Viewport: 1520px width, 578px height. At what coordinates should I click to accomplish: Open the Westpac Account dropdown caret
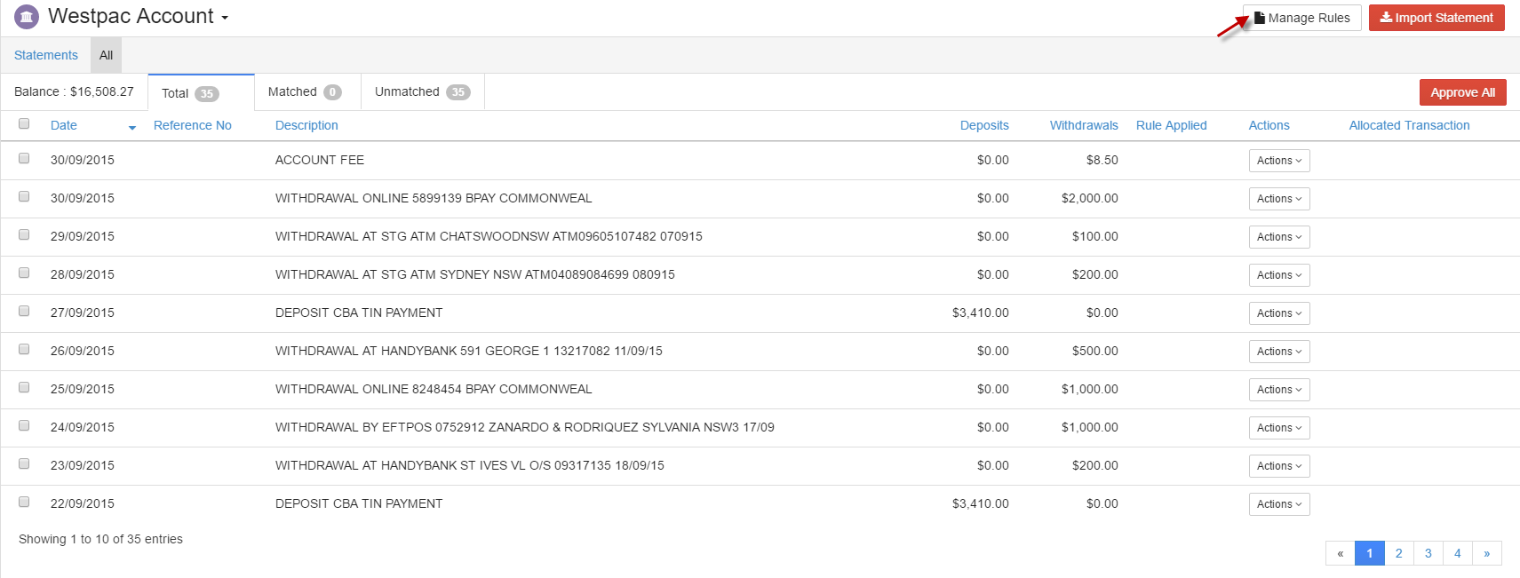tap(225, 19)
